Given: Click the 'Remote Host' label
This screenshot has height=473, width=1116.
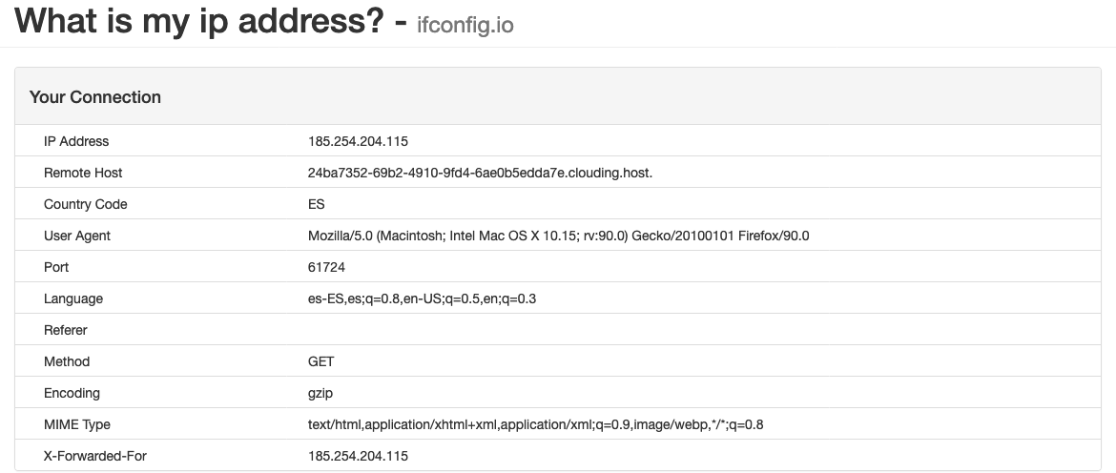Looking at the screenshot, I should 83,173.
